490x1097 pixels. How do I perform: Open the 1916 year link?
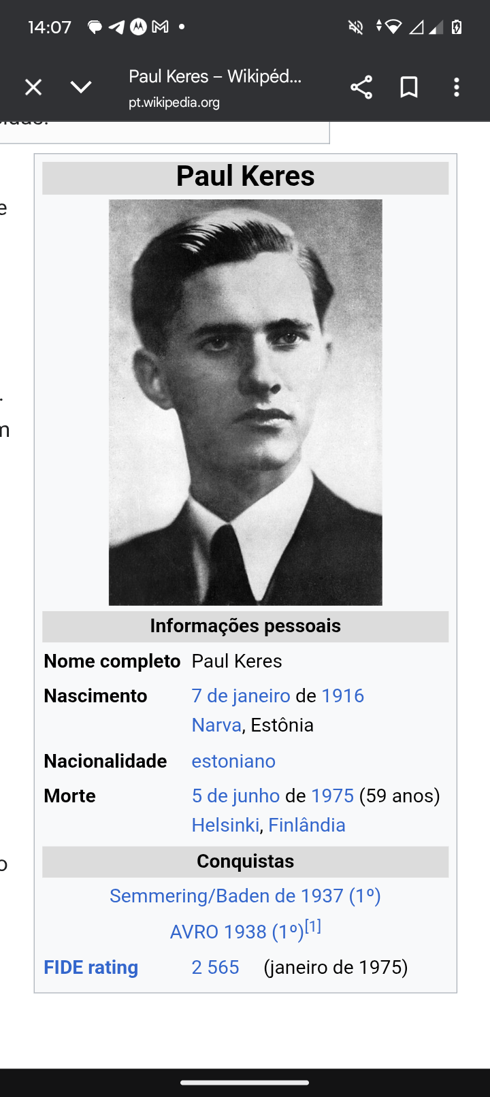click(x=342, y=695)
